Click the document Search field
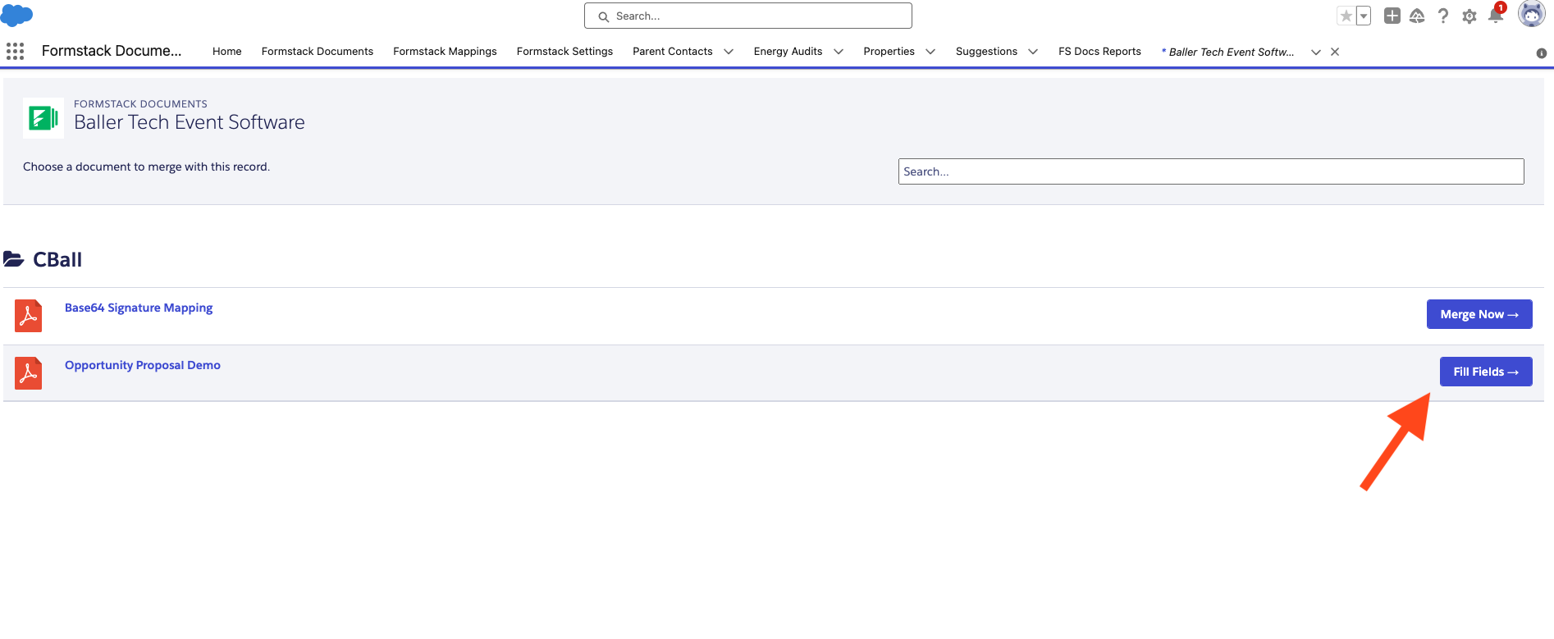Image resolution: width=1554 pixels, height=639 pixels. (x=1211, y=171)
